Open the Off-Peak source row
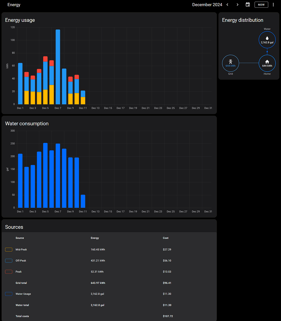This screenshot has width=281, height=321. [x=21, y=261]
